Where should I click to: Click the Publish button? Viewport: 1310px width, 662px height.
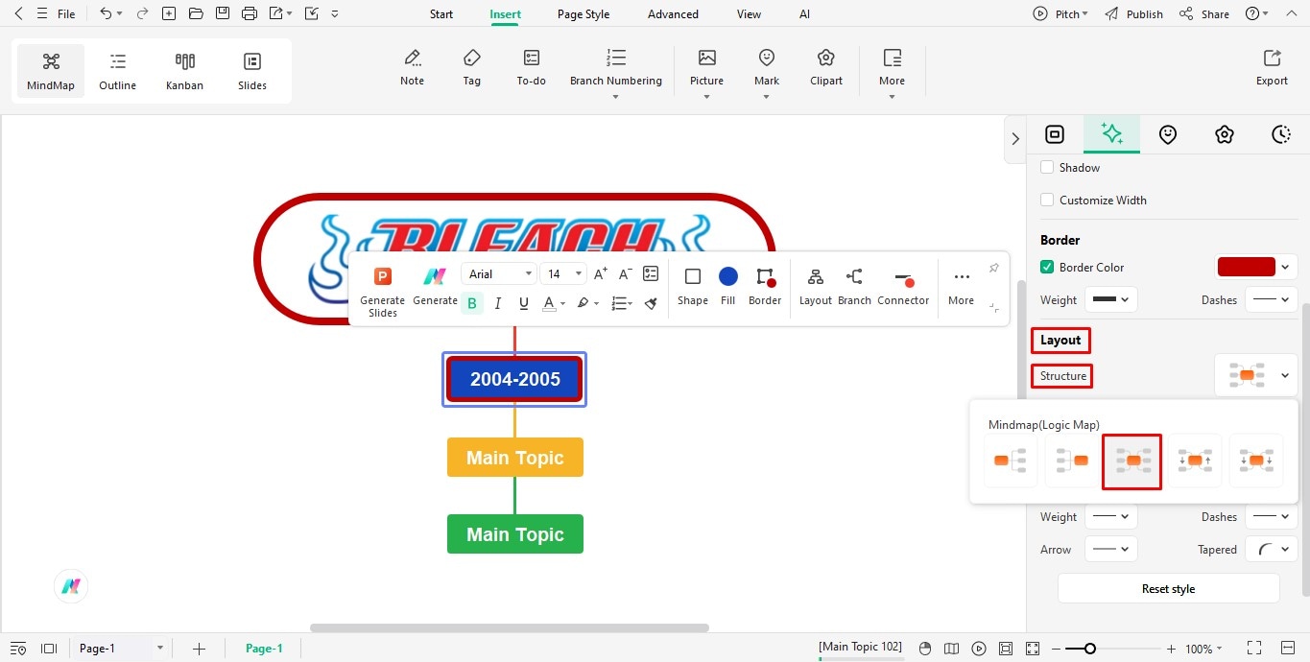click(1134, 14)
